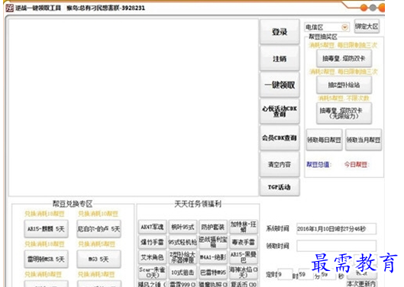Claim 巴雷特M95 reward
This screenshot has height=287, width=404.
click(213, 272)
